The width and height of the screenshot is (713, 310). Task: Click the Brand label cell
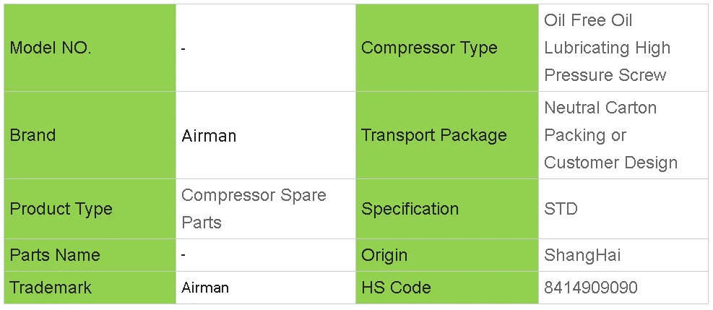tap(33, 135)
